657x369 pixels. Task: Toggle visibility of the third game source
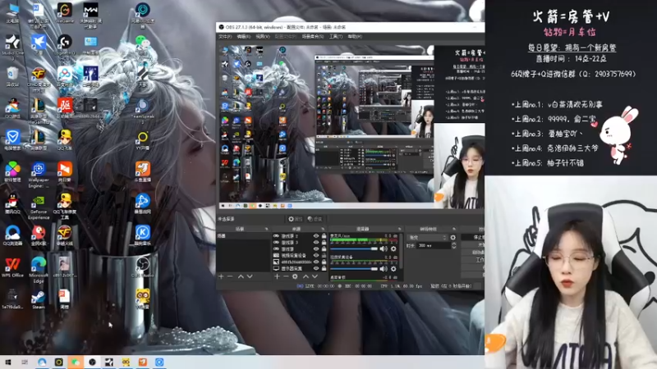pos(316,249)
